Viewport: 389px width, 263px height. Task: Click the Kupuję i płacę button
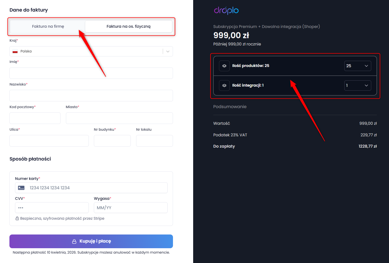(91, 241)
